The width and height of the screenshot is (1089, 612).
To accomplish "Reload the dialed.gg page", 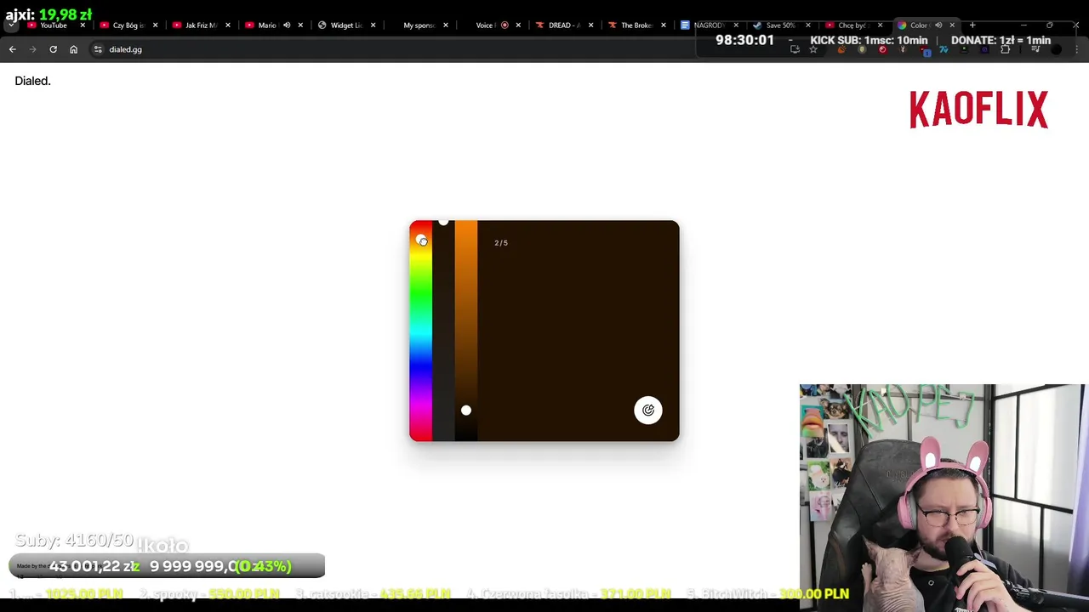I will pos(53,49).
